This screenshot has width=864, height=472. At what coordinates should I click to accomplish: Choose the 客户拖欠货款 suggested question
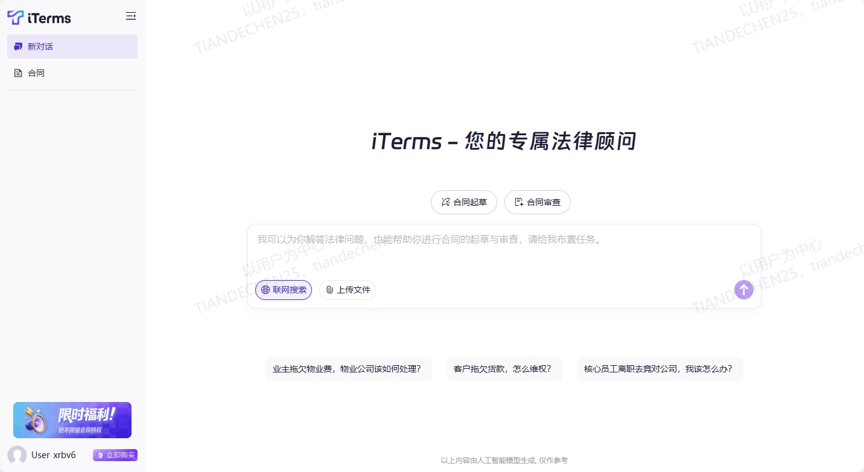pyautogui.click(x=504, y=369)
